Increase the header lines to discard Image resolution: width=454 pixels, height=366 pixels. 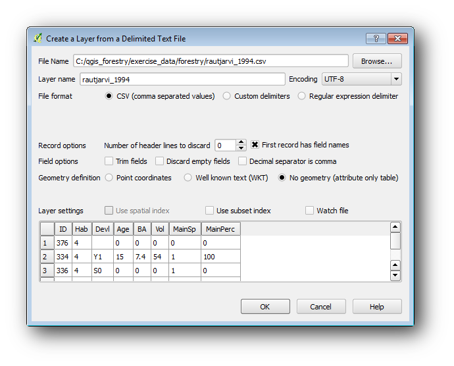click(x=241, y=142)
